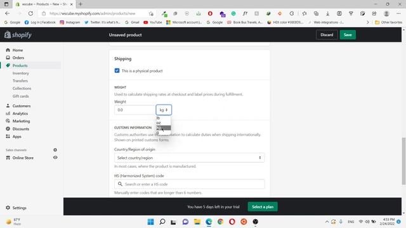Discard the unsaved product

(x=327, y=35)
